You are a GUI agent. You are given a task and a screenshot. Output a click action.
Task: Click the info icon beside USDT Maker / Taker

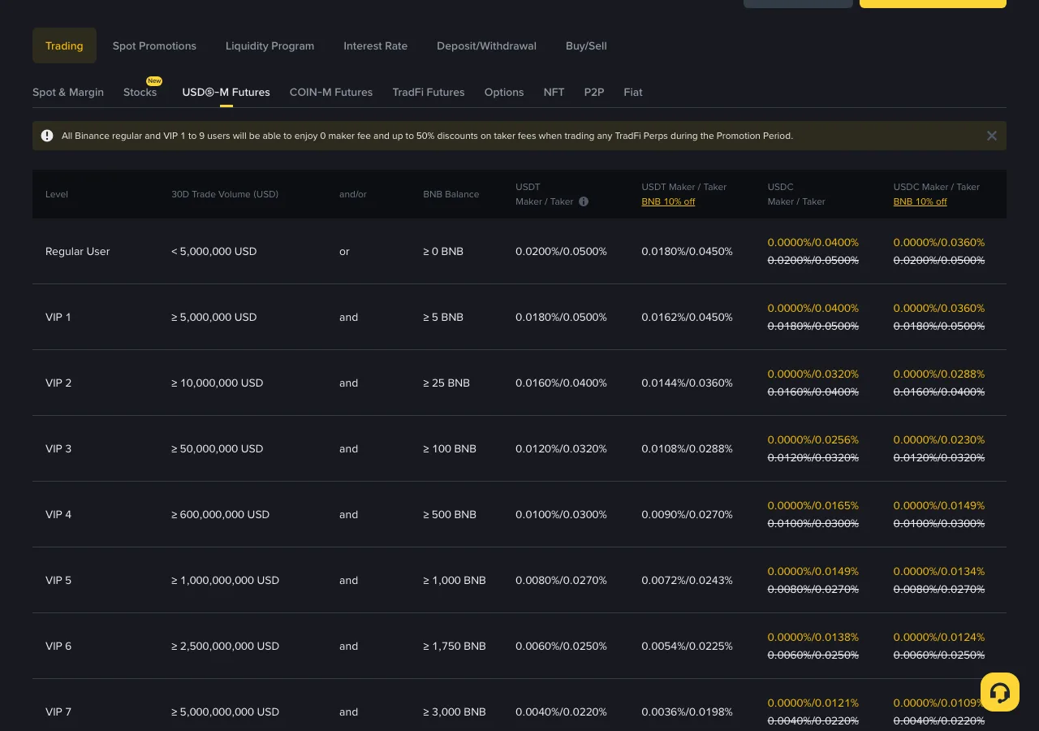pyautogui.click(x=584, y=201)
